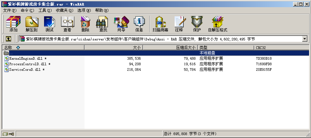Viewport: 311px width, 138px height.
Task: Start 扫描病毒 (Virus Scan) tool
Action: click(x=160, y=24)
